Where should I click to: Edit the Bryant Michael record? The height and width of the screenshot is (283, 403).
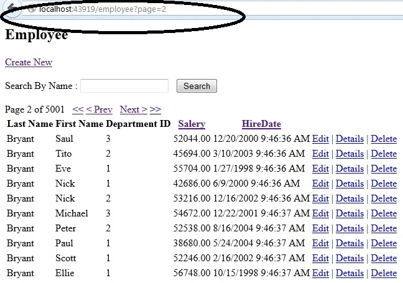click(x=320, y=213)
